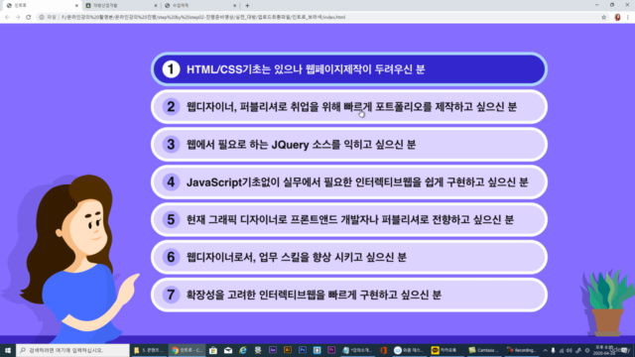Viewport: 635px width, 357px height.
Task: Open Microsoft Store from the taskbar
Action: tap(213, 350)
